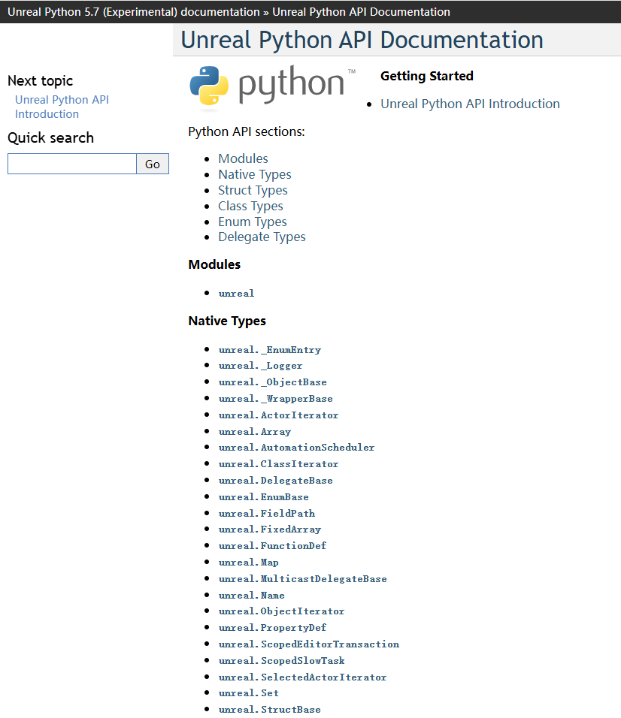Jump to the Modules section link

pyautogui.click(x=243, y=158)
